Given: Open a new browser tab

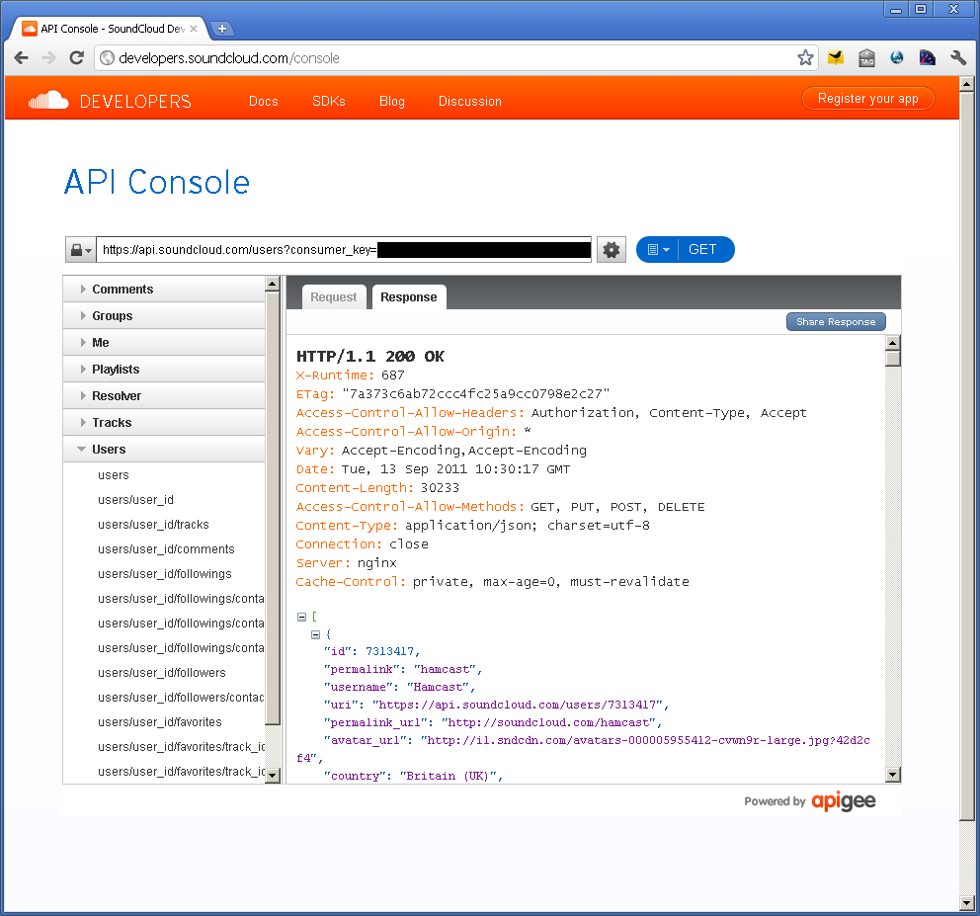Looking at the screenshot, I should (x=222, y=29).
